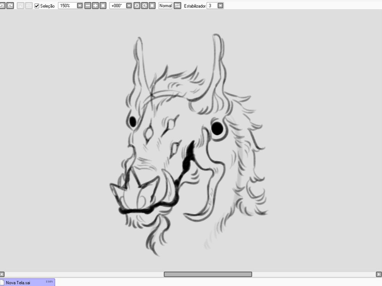Open the 150% zoom dropdown
This screenshot has width=382, height=286.
pos(80,6)
